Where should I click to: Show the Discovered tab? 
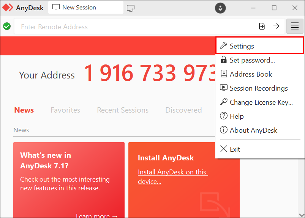(183, 110)
